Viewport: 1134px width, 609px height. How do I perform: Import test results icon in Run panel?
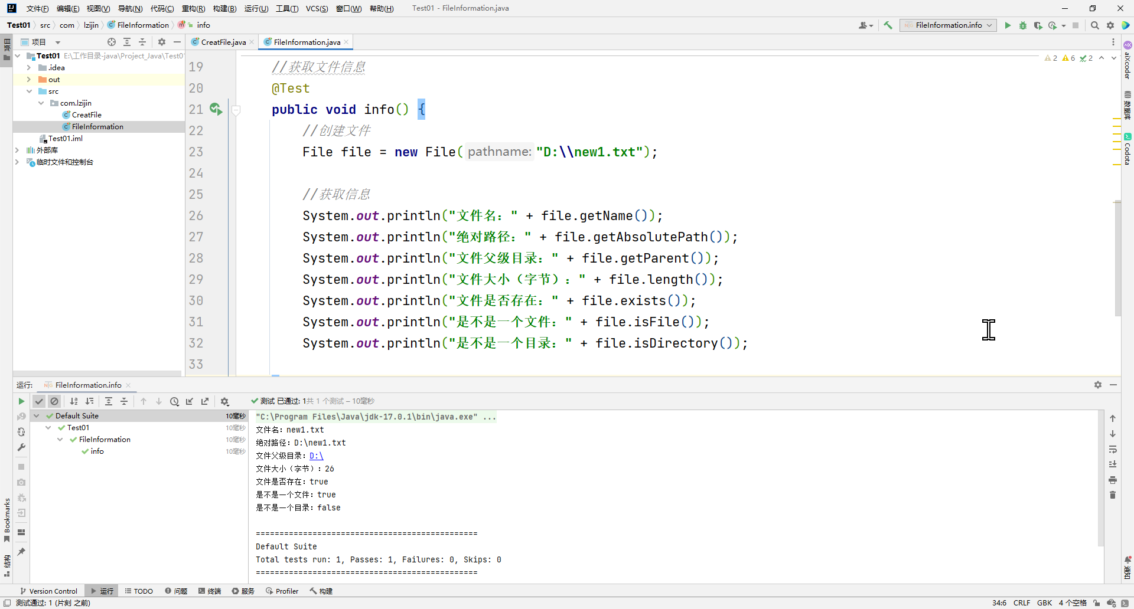tap(190, 401)
